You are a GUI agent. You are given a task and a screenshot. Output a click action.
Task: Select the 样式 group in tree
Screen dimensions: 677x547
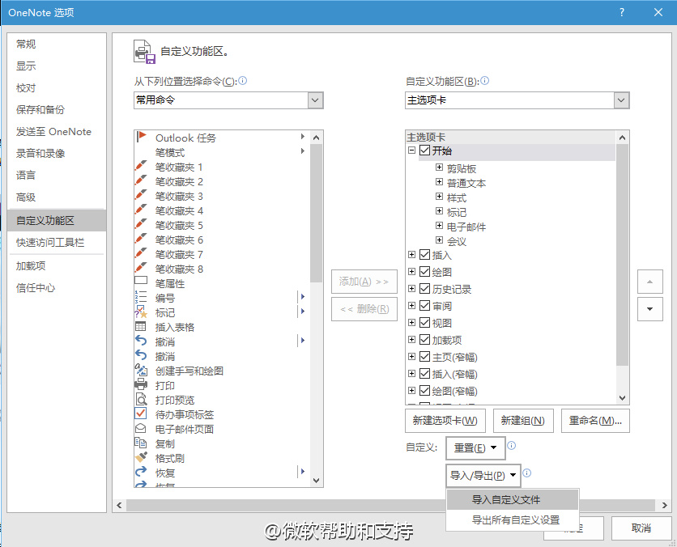[x=457, y=197]
